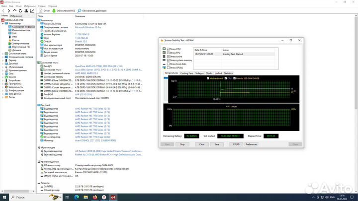The width and height of the screenshot is (358, 201).
Task: Click the horizontal scrollbar under the tree
Action: [x=17, y=191]
